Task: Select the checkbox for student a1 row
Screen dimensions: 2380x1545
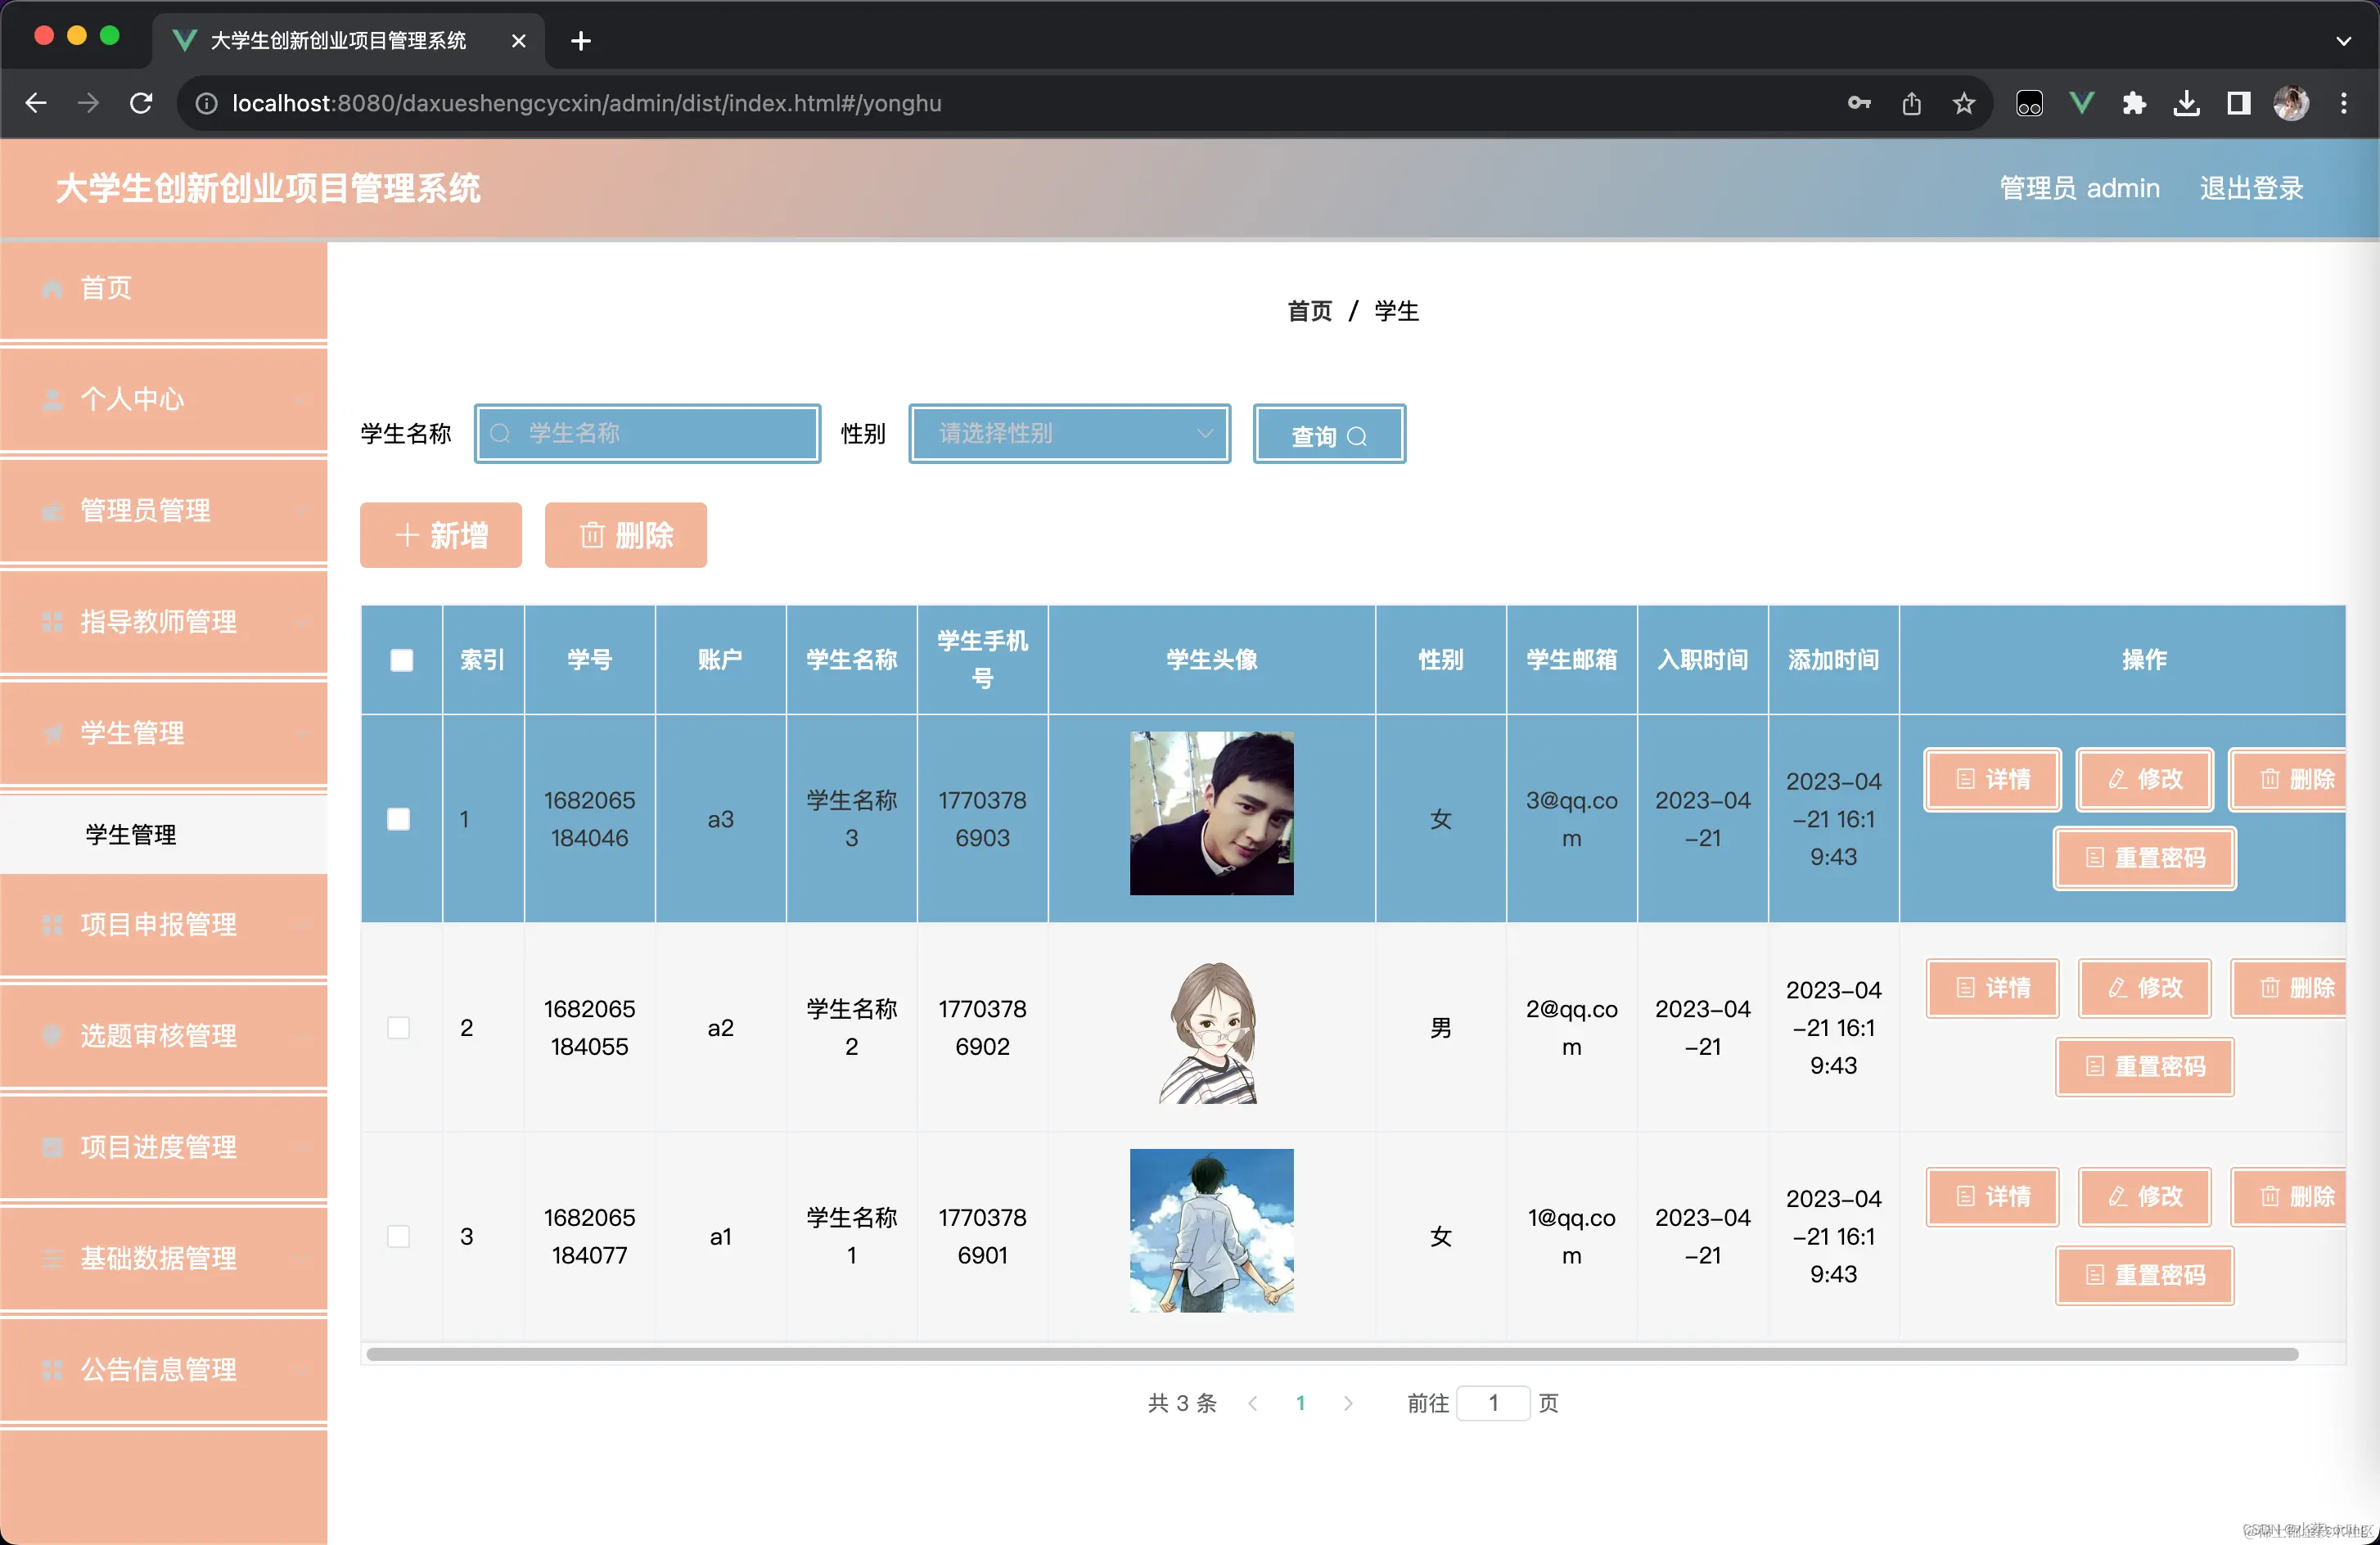Action: click(398, 1237)
